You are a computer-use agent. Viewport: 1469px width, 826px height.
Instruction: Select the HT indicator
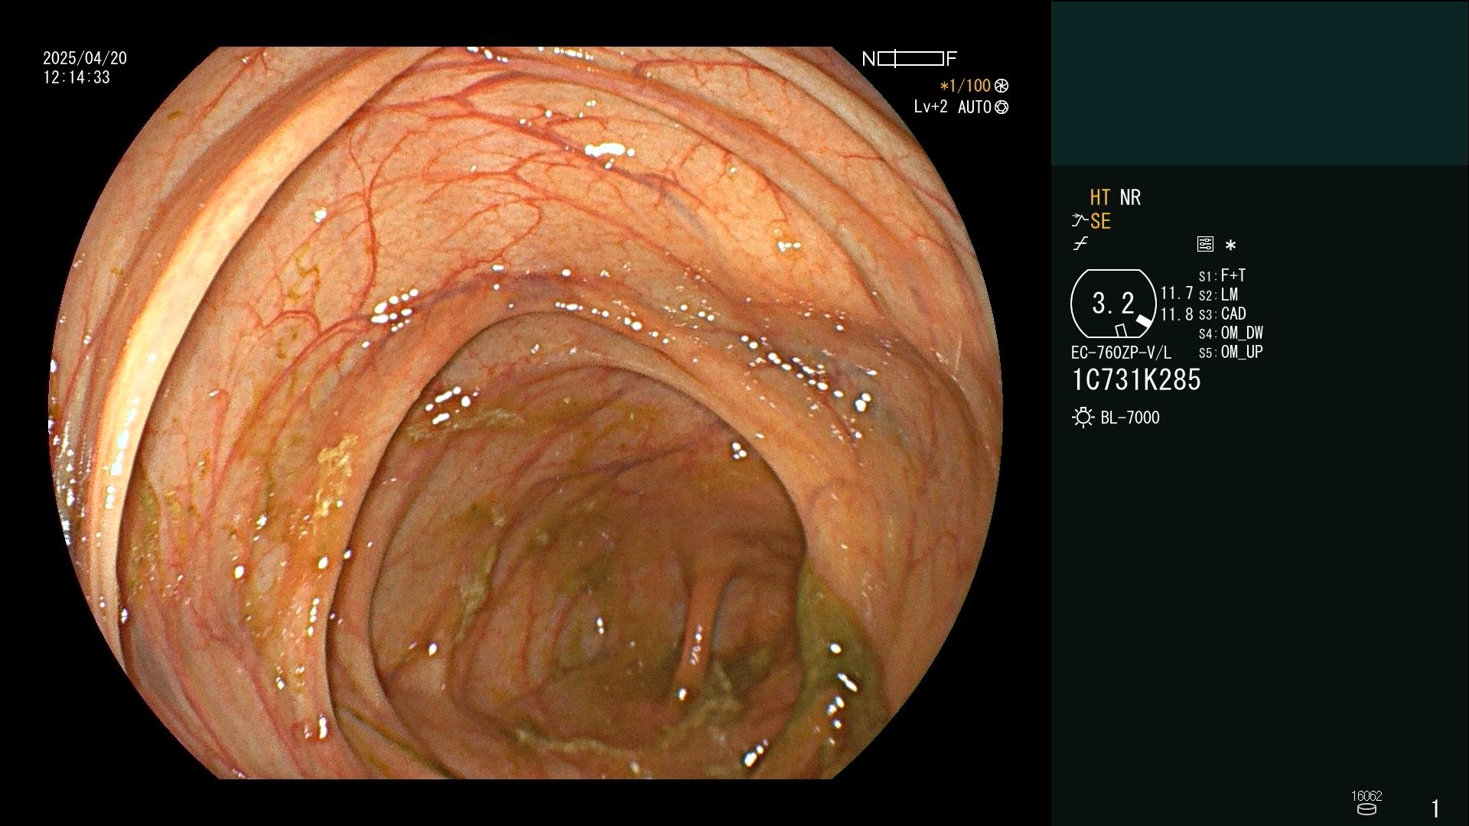coord(1100,197)
